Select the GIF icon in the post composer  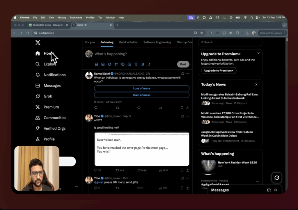tap(103, 64)
